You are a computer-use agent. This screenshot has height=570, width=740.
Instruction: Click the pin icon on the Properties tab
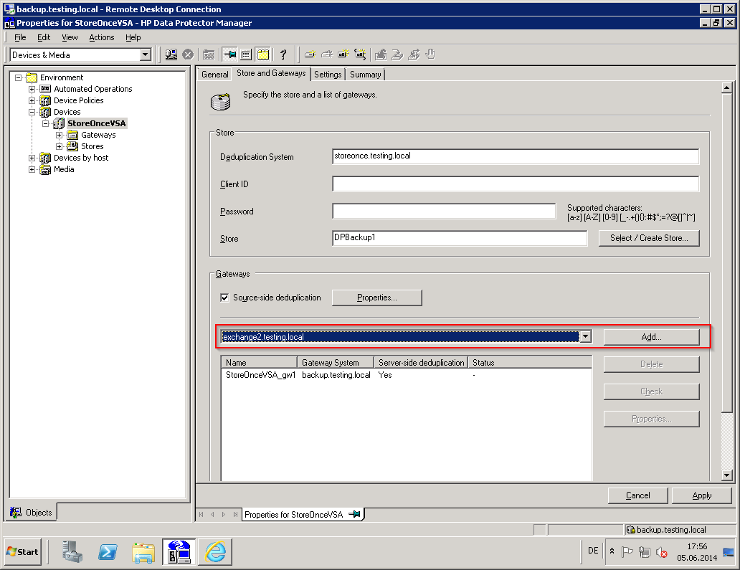tap(354, 514)
